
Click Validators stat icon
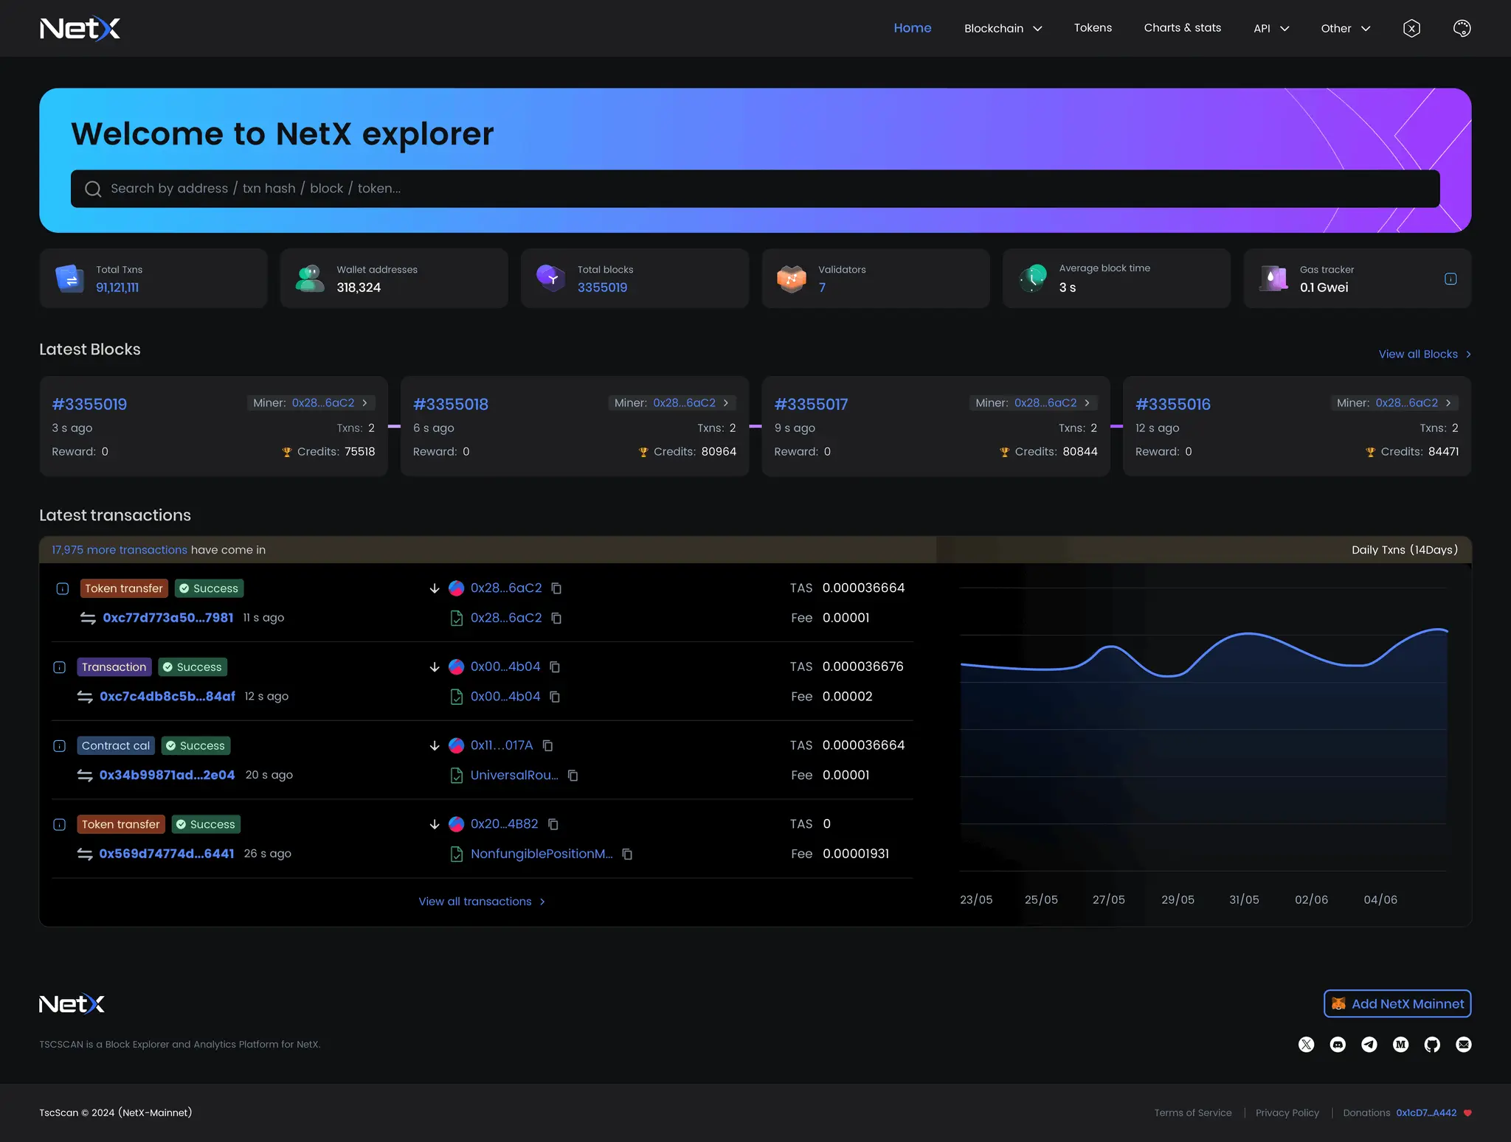pos(792,279)
